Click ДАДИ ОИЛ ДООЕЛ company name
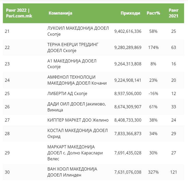Screen dimensions: 188x183 (x=77, y=107)
